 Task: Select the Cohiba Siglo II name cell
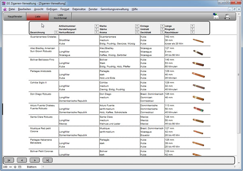coord(38,82)
